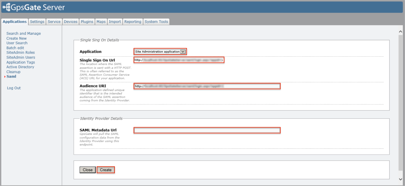Image resolution: width=405 pixels, height=186 pixels.
Task: Focus the Audience URI text field
Action: point(207,86)
